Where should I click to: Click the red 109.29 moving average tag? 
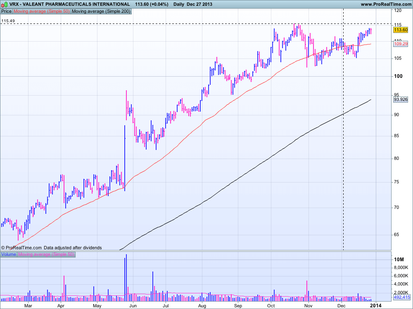point(401,44)
